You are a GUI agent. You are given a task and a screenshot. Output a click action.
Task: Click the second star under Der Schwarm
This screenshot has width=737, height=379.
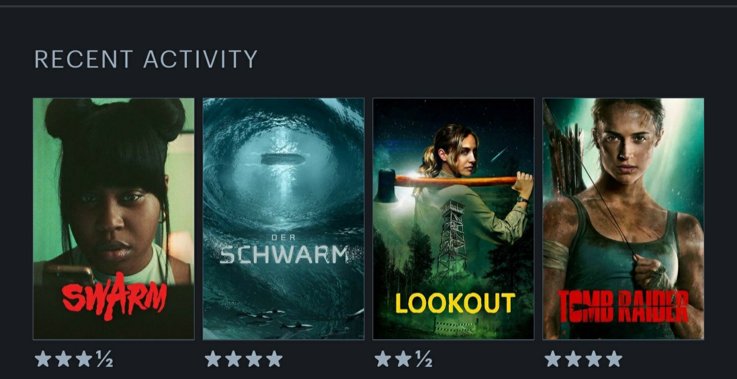coord(233,359)
